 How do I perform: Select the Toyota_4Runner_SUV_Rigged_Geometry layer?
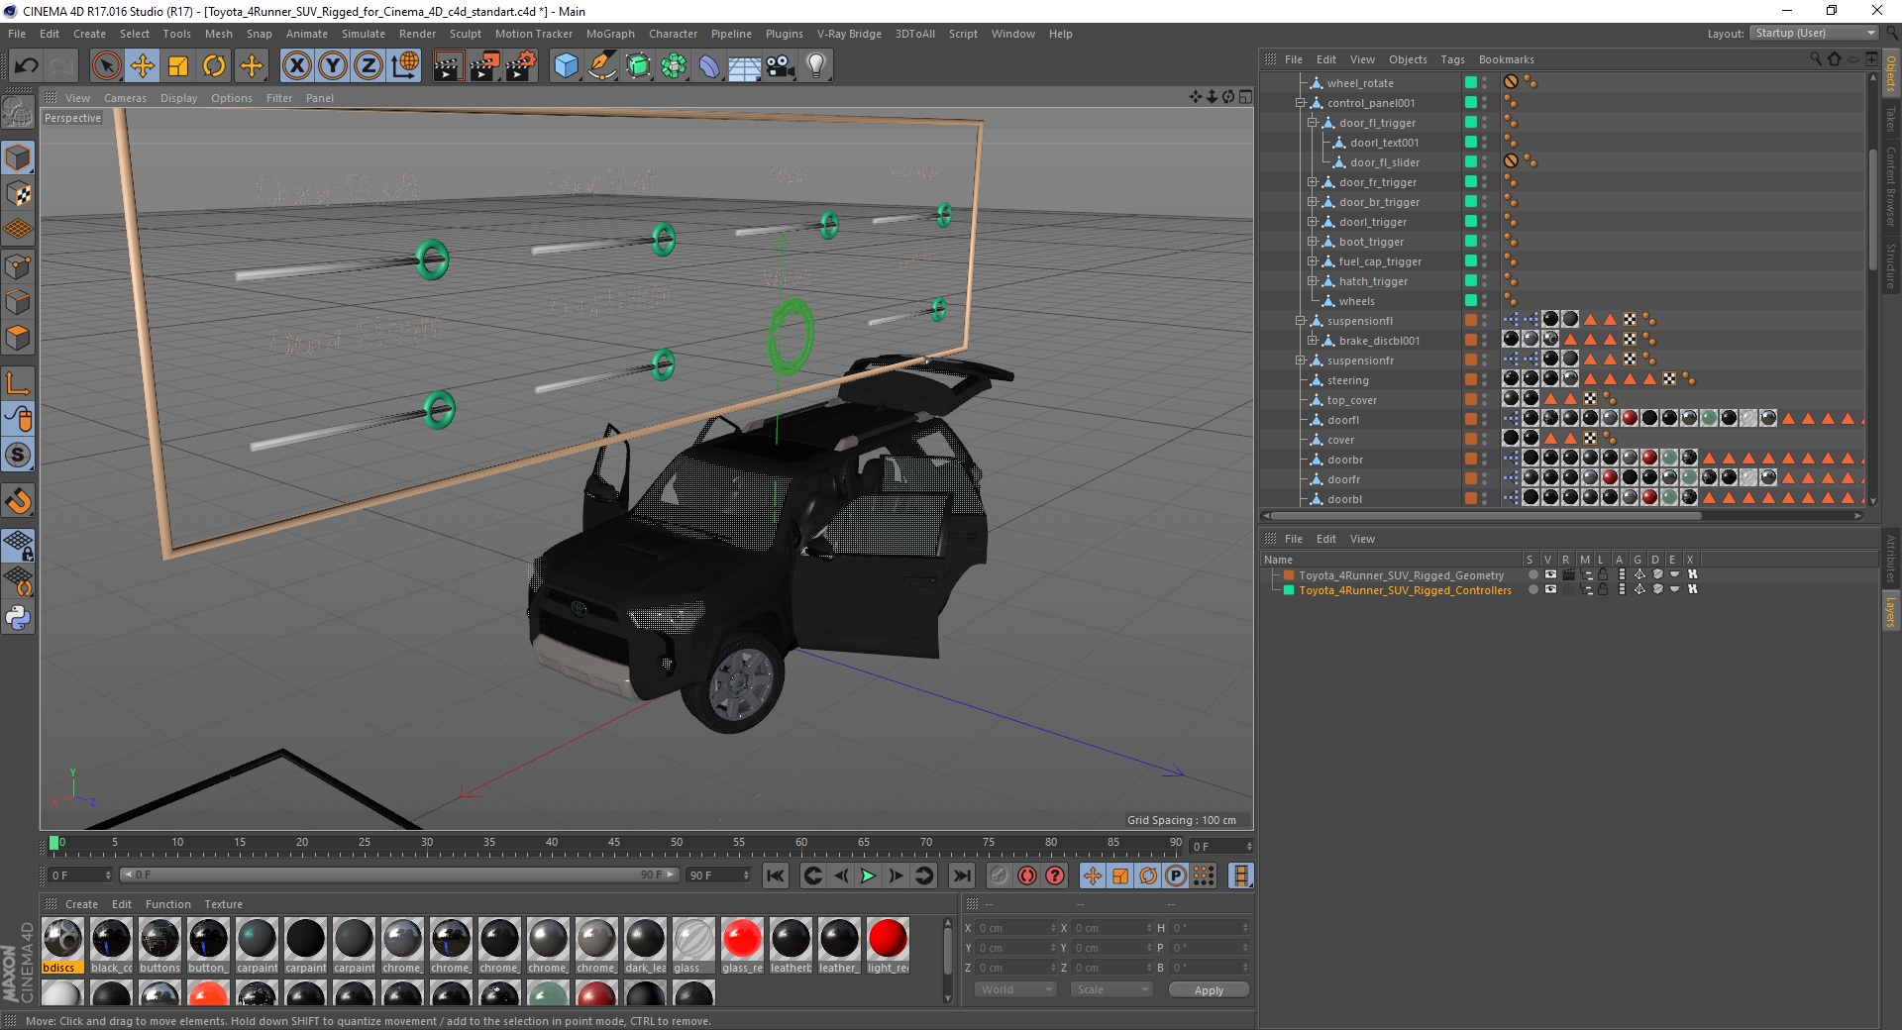1401,575
